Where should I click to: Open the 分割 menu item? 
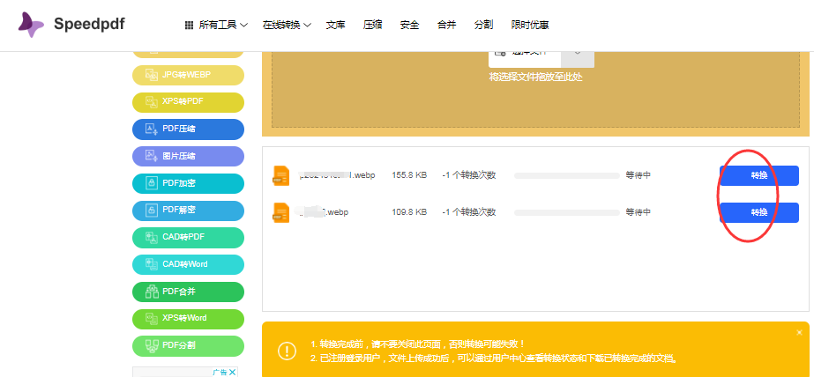tap(483, 25)
